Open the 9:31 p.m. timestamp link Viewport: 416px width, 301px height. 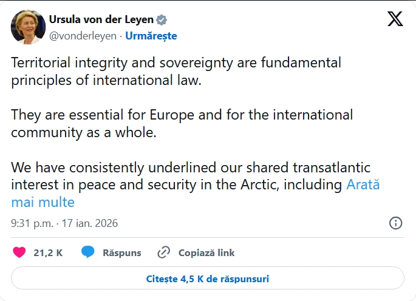tap(32, 223)
